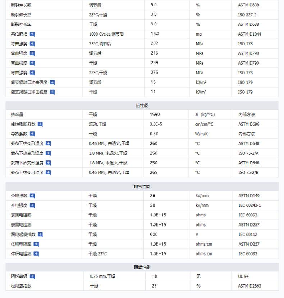Screen dimensions: 284x298
Task: Expand 载荷下热变形温度 row with 265 °C
Action: point(49,173)
